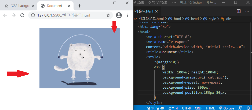The width and height of the screenshot is (252, 110).
Task: Click 백그라운드.html in the breadcrumb
Action: tap(151, 19)
